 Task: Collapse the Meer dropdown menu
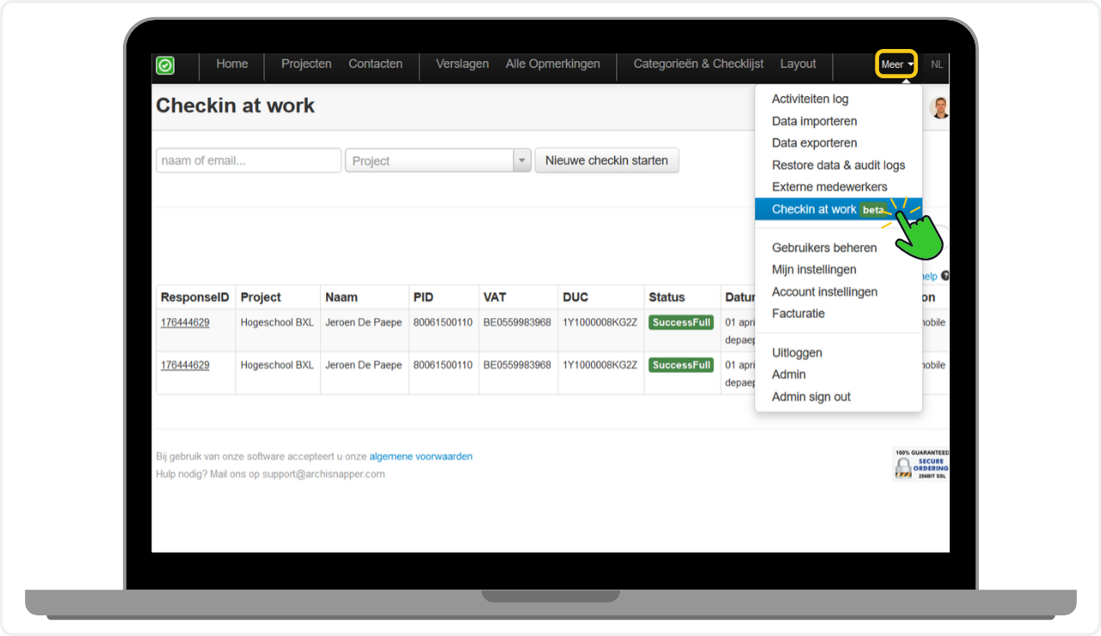[x=897, y=64]
